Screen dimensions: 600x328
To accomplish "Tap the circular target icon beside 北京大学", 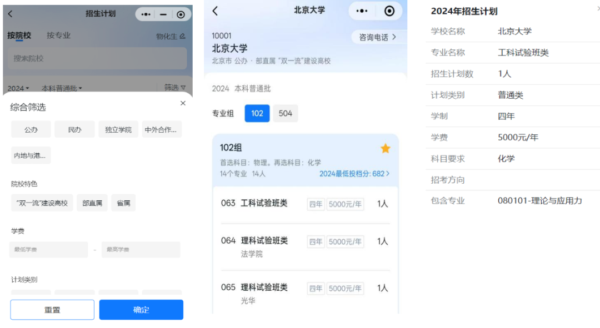I will (389, 11).
